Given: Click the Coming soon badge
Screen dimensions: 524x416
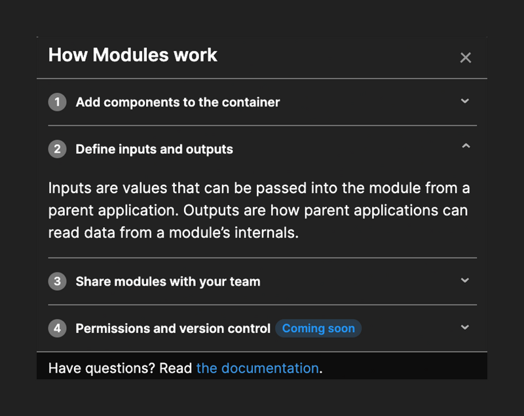Looking at the screenshot, I should point(318,328).
